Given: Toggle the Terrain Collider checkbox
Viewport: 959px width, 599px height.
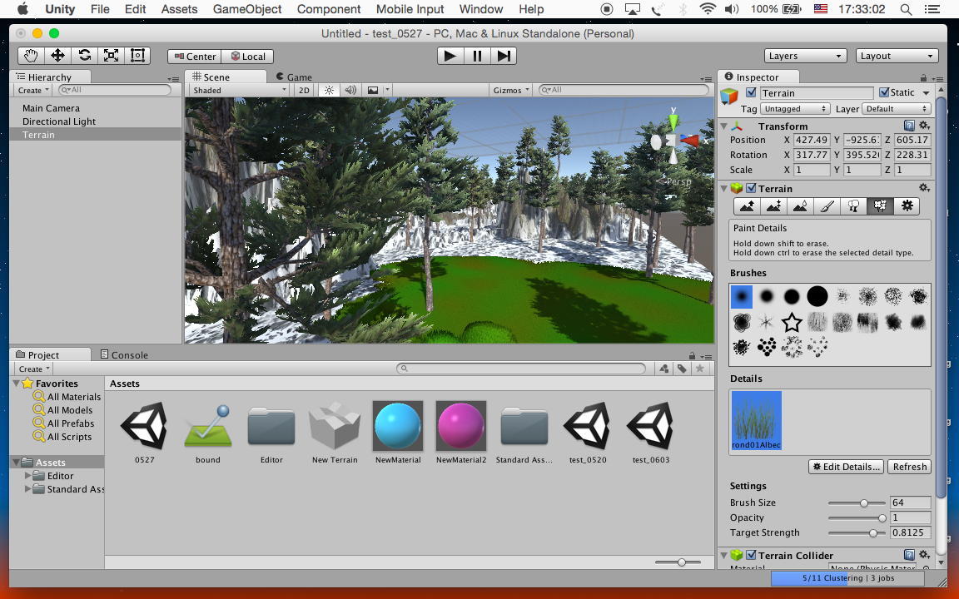Looking at the screenshot, I should (751, 555).
